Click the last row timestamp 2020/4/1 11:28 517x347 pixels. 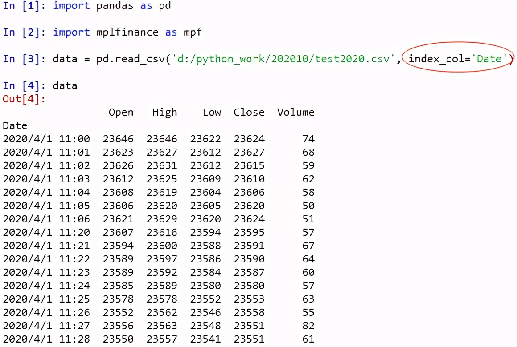tap(47, 339)
